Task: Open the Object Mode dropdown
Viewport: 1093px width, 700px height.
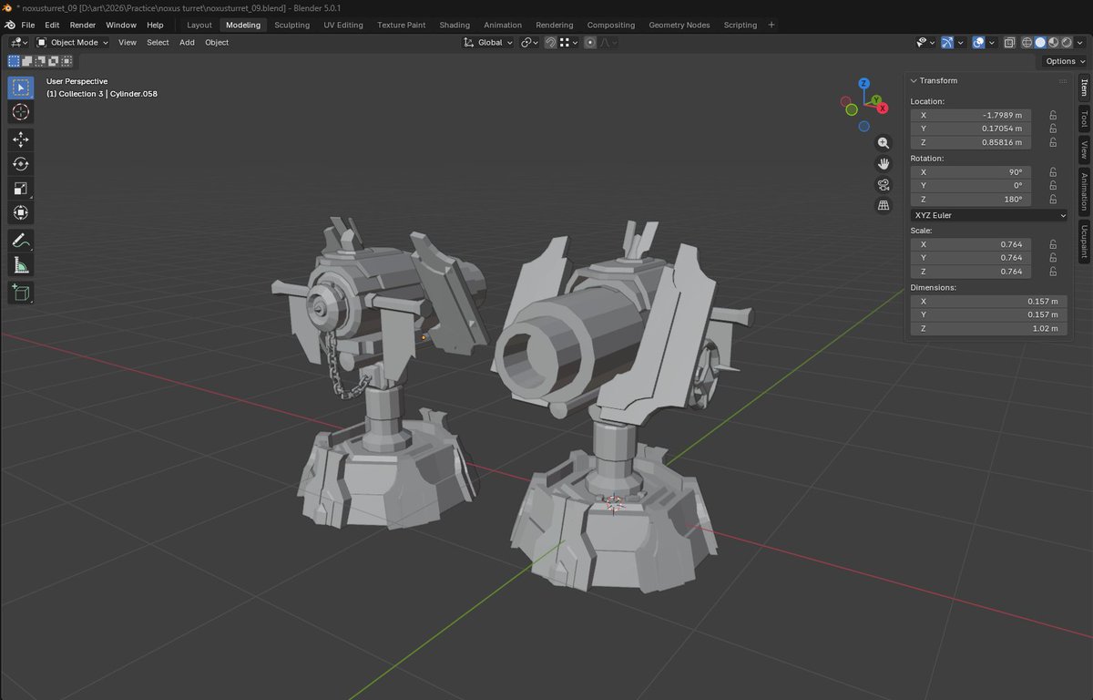Action: pyautogui.click(x=73, y=42)
